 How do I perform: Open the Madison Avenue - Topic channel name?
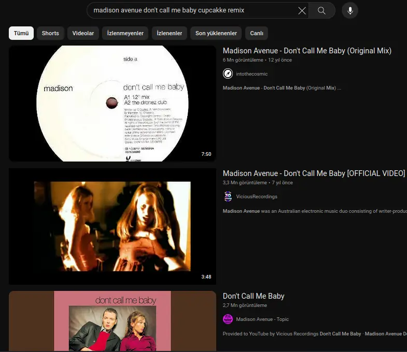point(262,319)
